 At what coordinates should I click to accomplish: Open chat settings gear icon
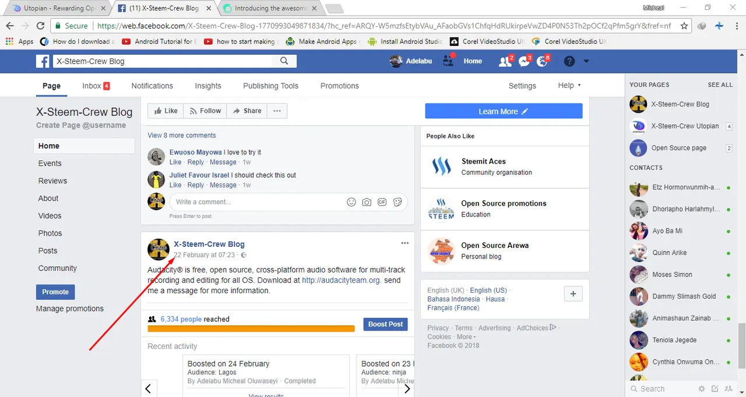tap(702, 389)
